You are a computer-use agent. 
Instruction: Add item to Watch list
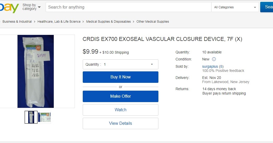[x=120, y=110]
